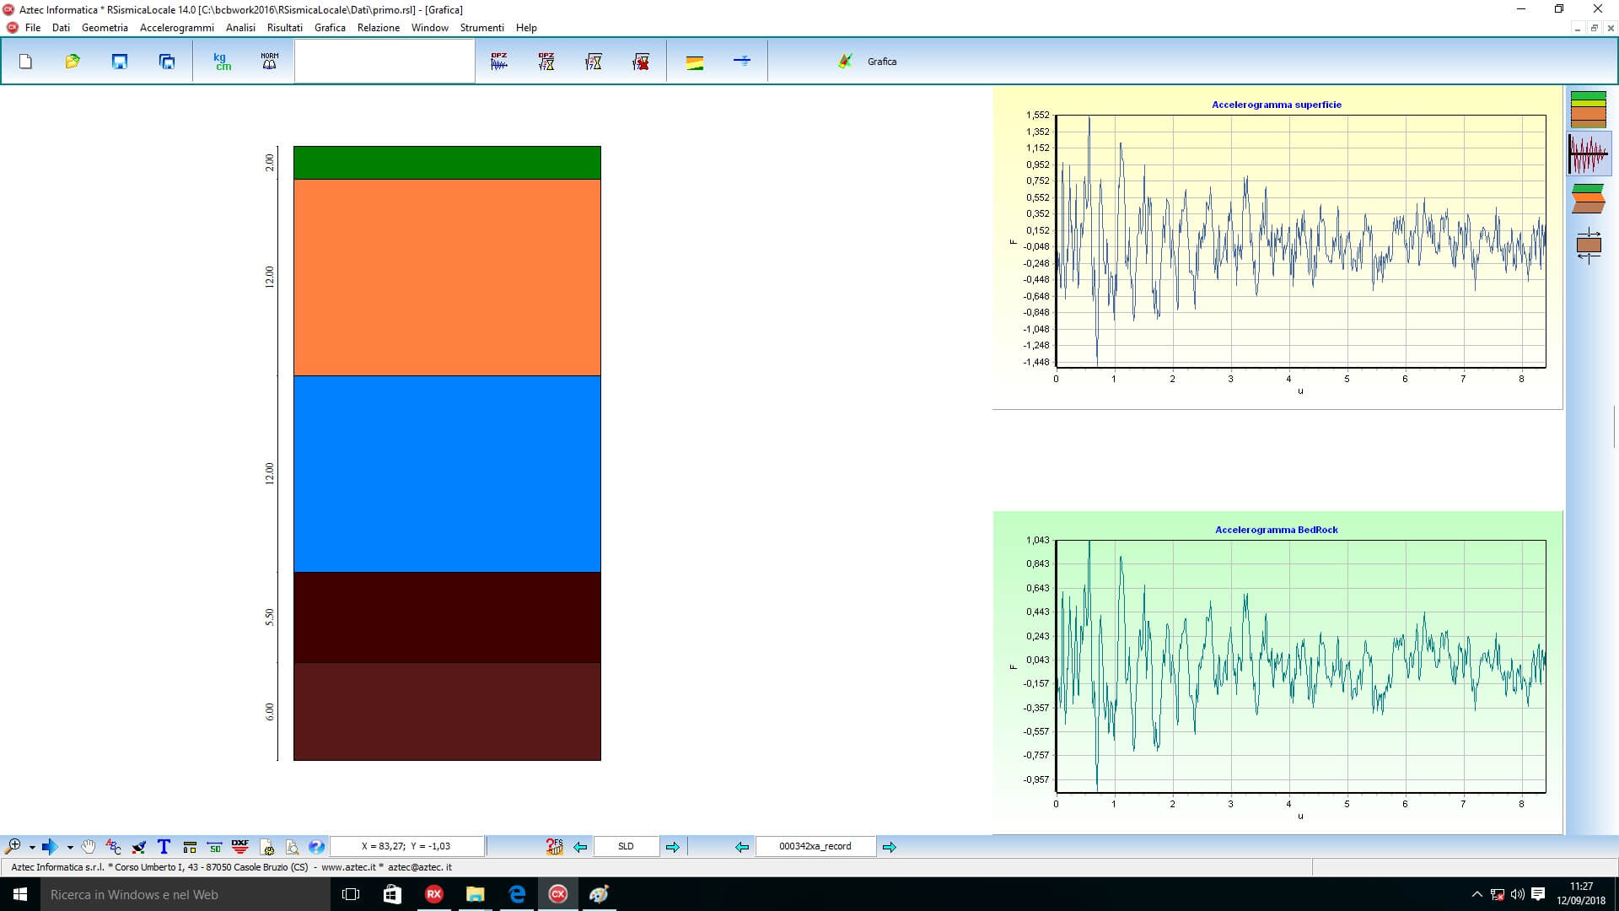Open the Accelerogrammi menu
Screen dimensions: 1619x911
[x=176, y=28]
